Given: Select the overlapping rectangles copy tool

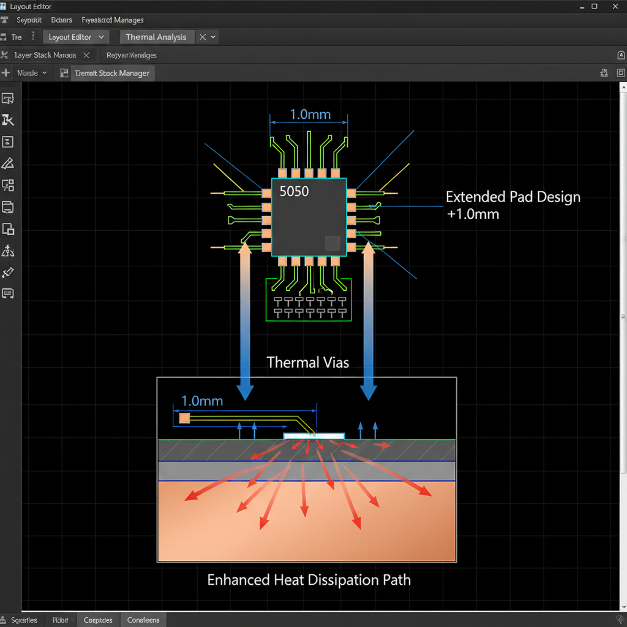Looking at the screenshot, I should click(8, 230).
